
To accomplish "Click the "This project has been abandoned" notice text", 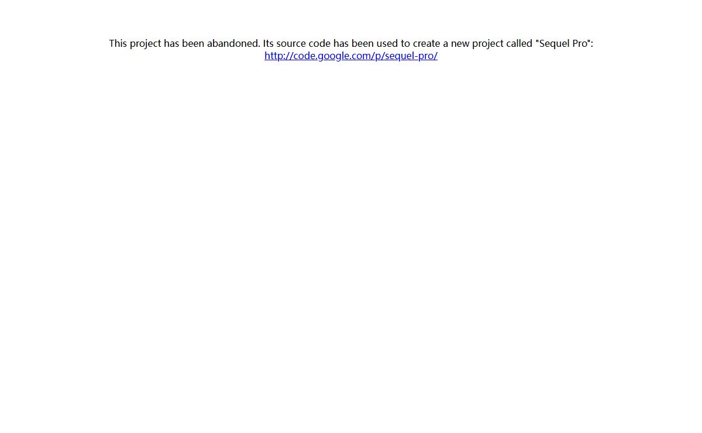I will point(351,43).
